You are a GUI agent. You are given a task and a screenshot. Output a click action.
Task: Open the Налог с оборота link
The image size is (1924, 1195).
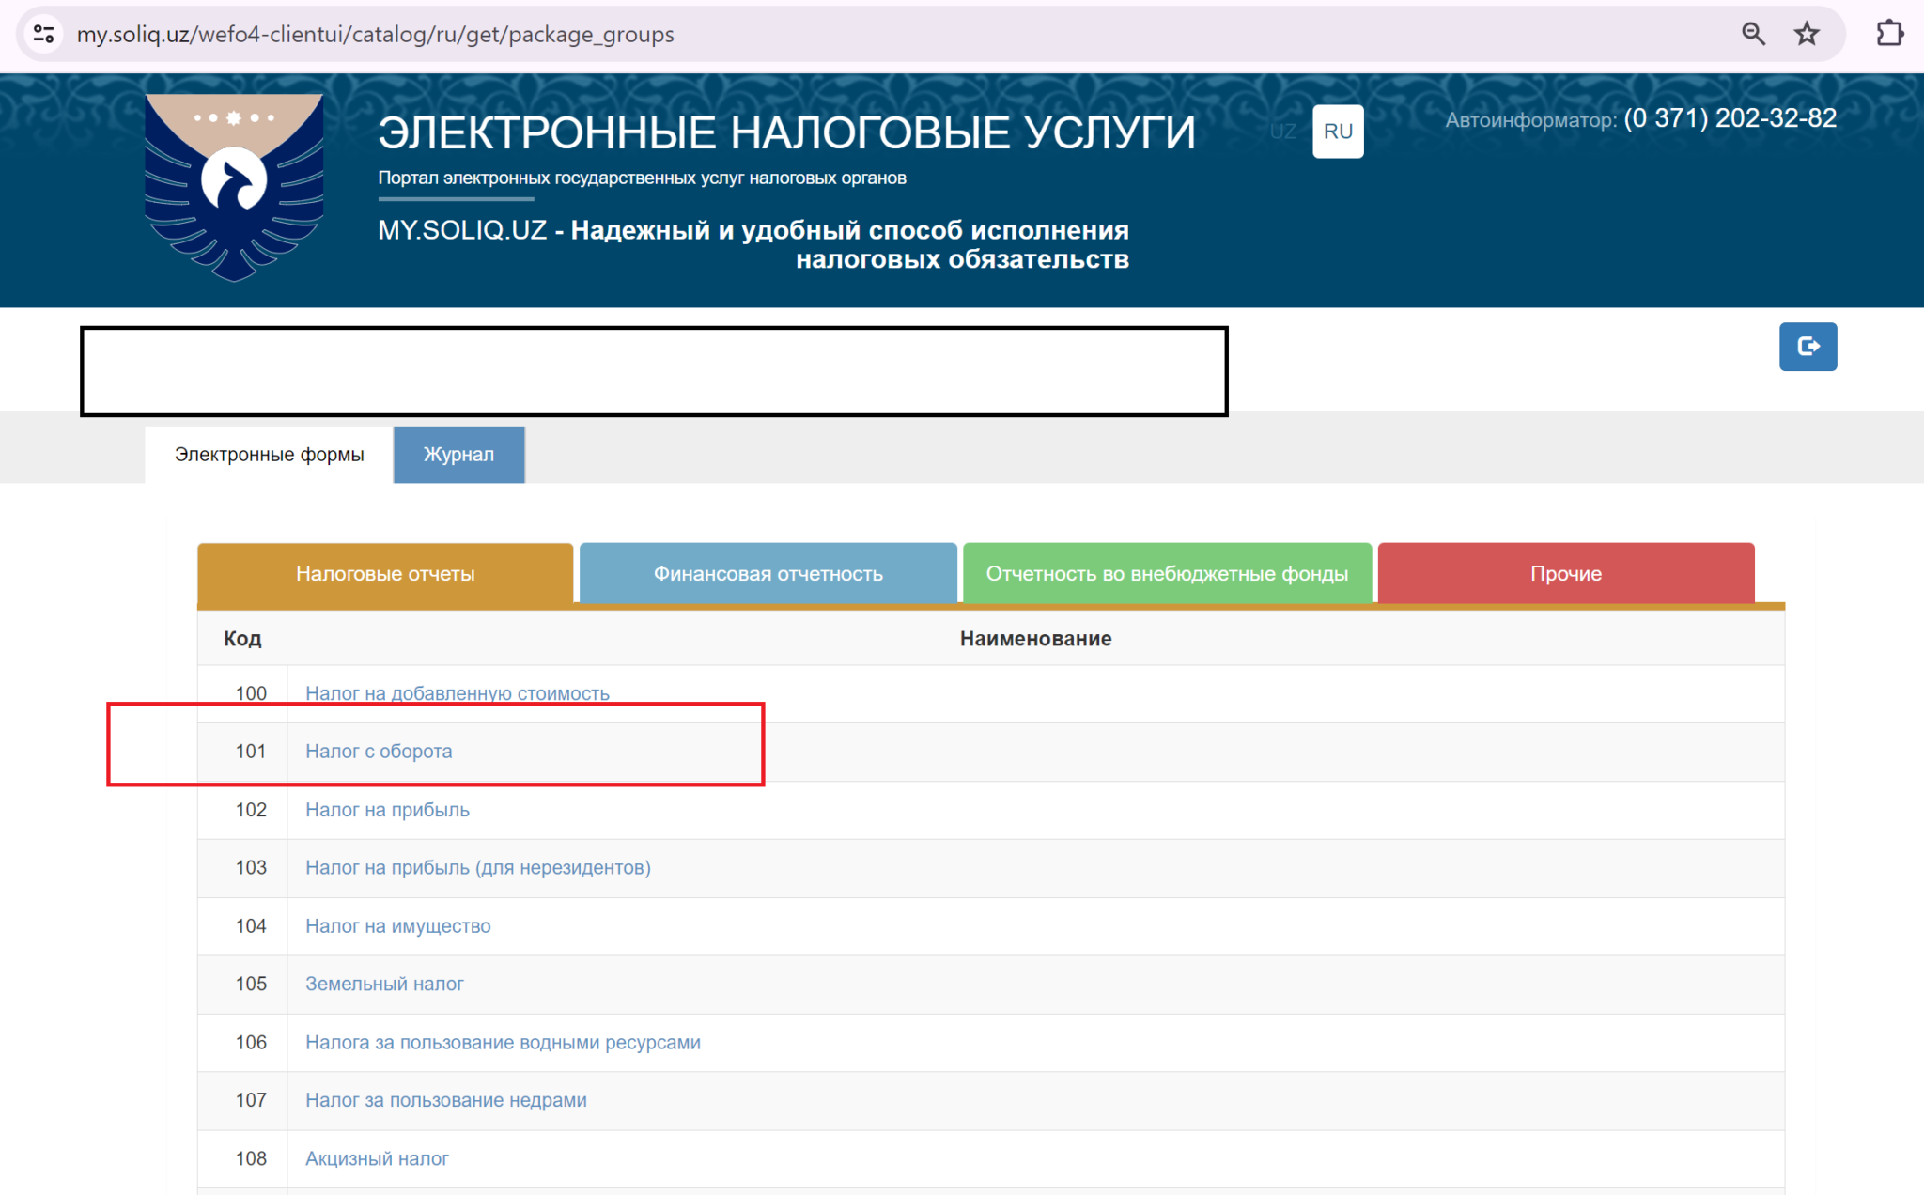point(379,751)
